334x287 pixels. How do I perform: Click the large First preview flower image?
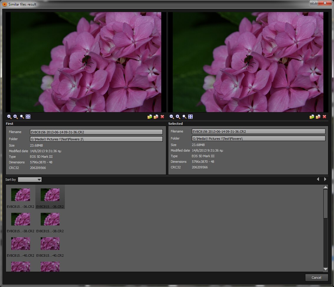[x=86, y=62]
